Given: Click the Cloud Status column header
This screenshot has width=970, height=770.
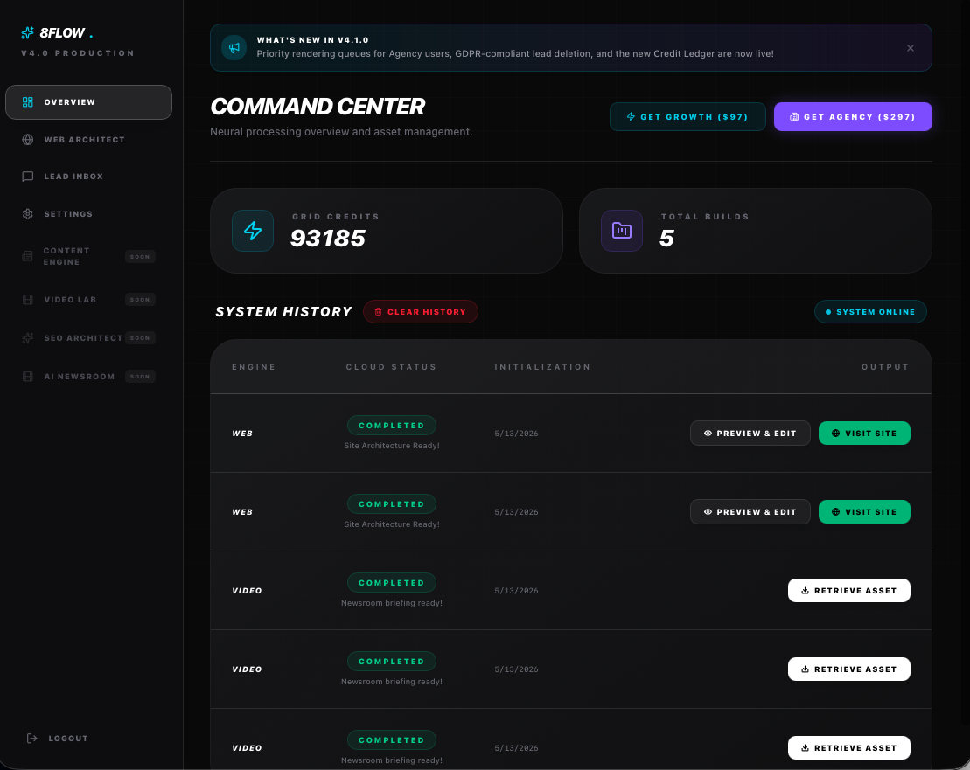Looking at the screenshot, I should pyautogui.click(x=391, y=367).
